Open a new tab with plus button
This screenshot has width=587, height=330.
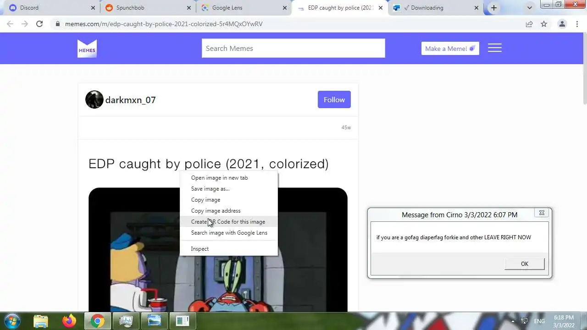[494, 8]
